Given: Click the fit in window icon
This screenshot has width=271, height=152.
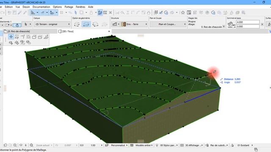Looking at the screenshot, I should [31, 145].
